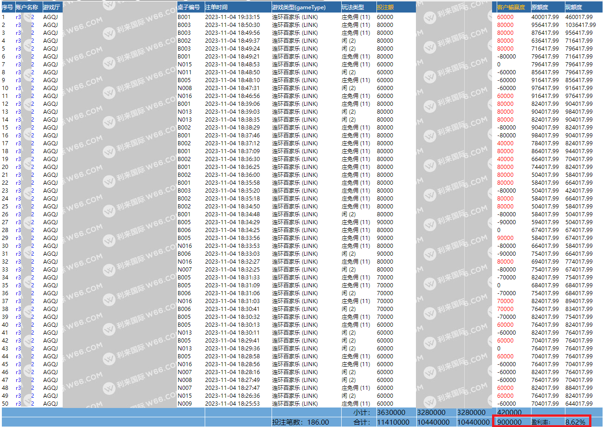This screenshot has height=427, width=603.
Task: Click game type cell in the 18:37:12 row
Action: [x=295, y=143]
